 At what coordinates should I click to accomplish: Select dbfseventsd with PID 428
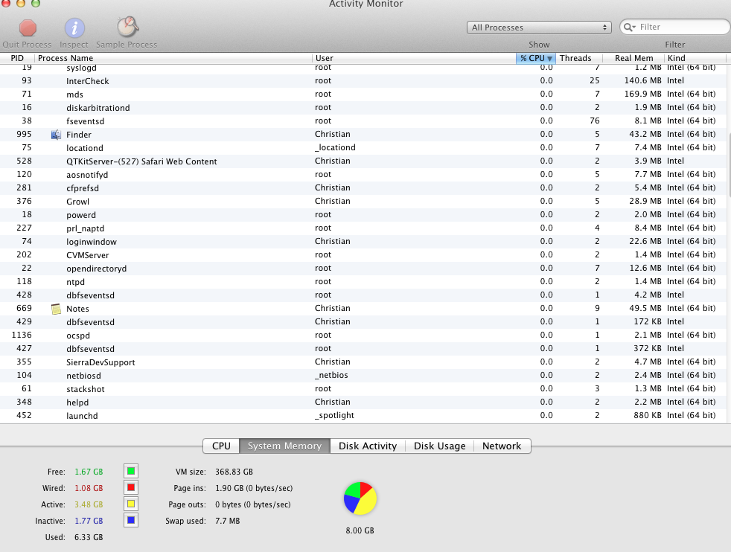pos(363,295)
